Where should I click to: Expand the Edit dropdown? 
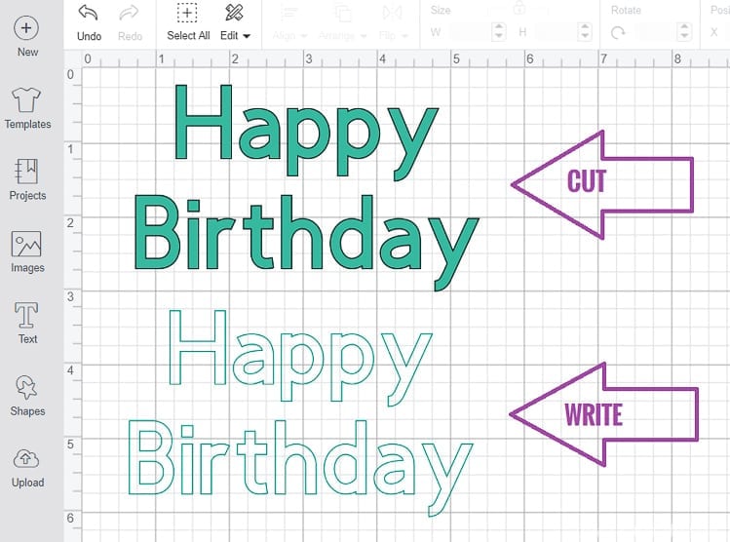tap(235, 35)
